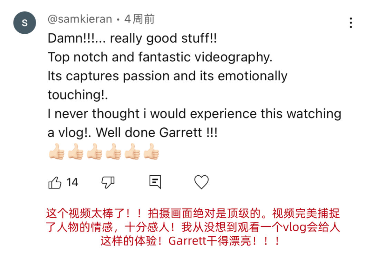This screenshot has height=257, width=373.
Task: Click the last thumbs-up emoji in the row
Action: tap(151, 151)
